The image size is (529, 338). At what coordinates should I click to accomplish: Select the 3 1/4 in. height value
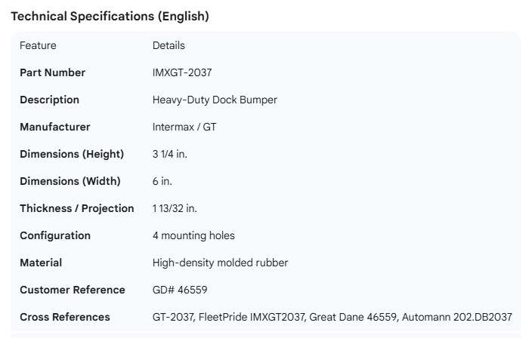(170, 154)
